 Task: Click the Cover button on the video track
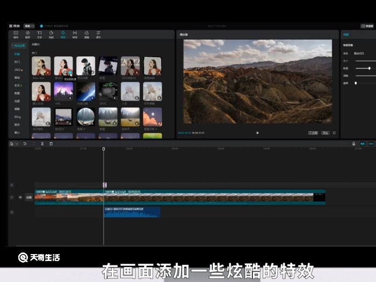29,197
